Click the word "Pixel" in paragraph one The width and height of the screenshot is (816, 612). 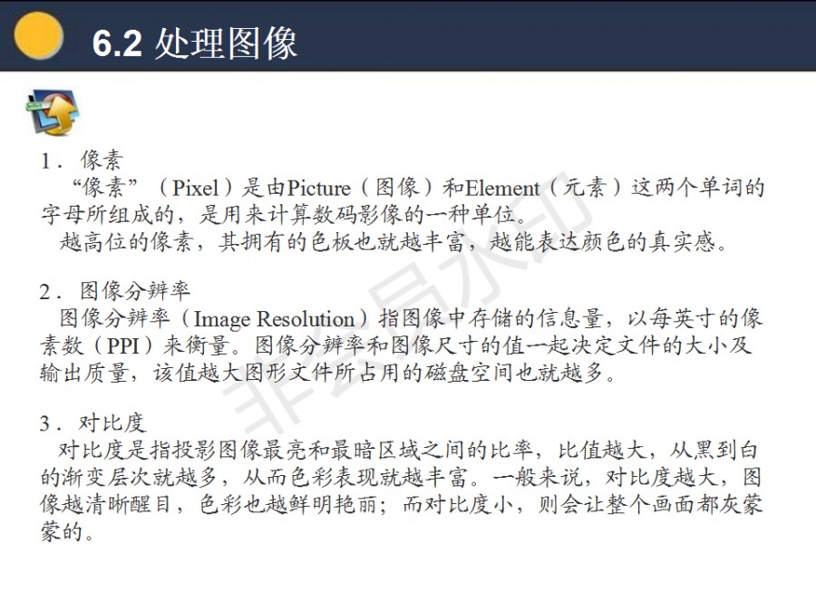coord(195,188)
